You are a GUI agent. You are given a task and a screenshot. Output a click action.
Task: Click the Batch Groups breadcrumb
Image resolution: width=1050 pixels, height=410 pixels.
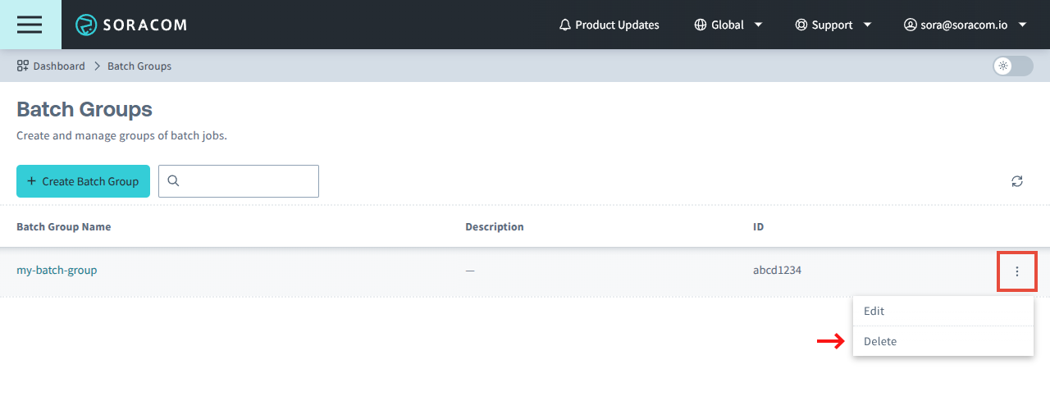point(139,66)
